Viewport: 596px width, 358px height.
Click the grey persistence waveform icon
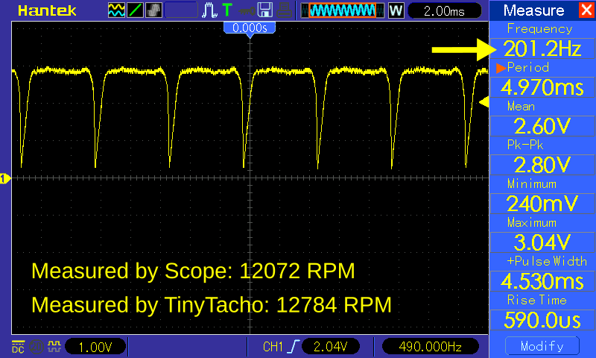153,10
